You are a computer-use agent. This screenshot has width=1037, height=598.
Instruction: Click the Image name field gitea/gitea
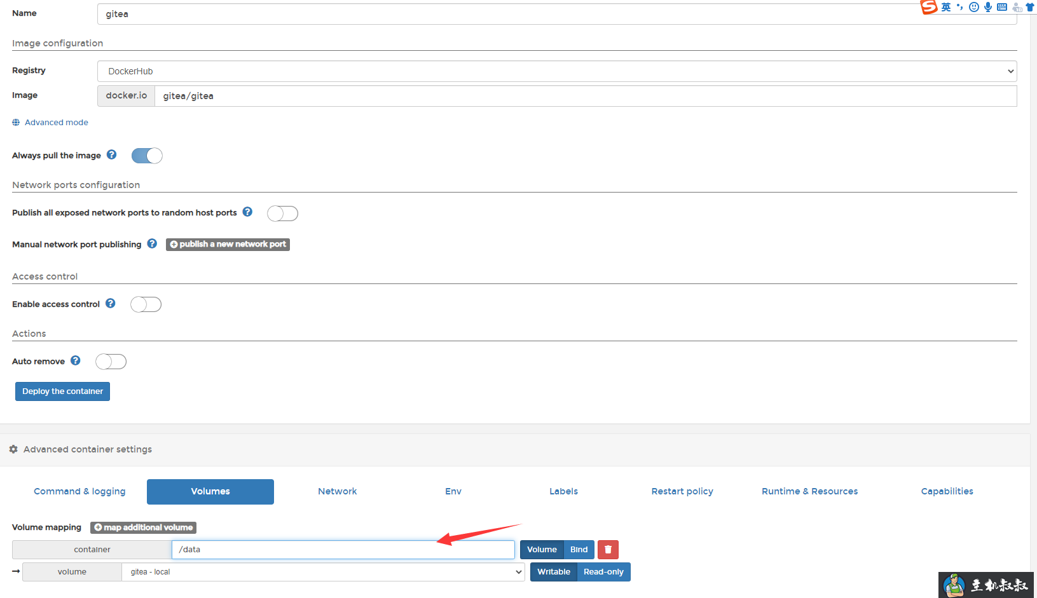point(586,96)
